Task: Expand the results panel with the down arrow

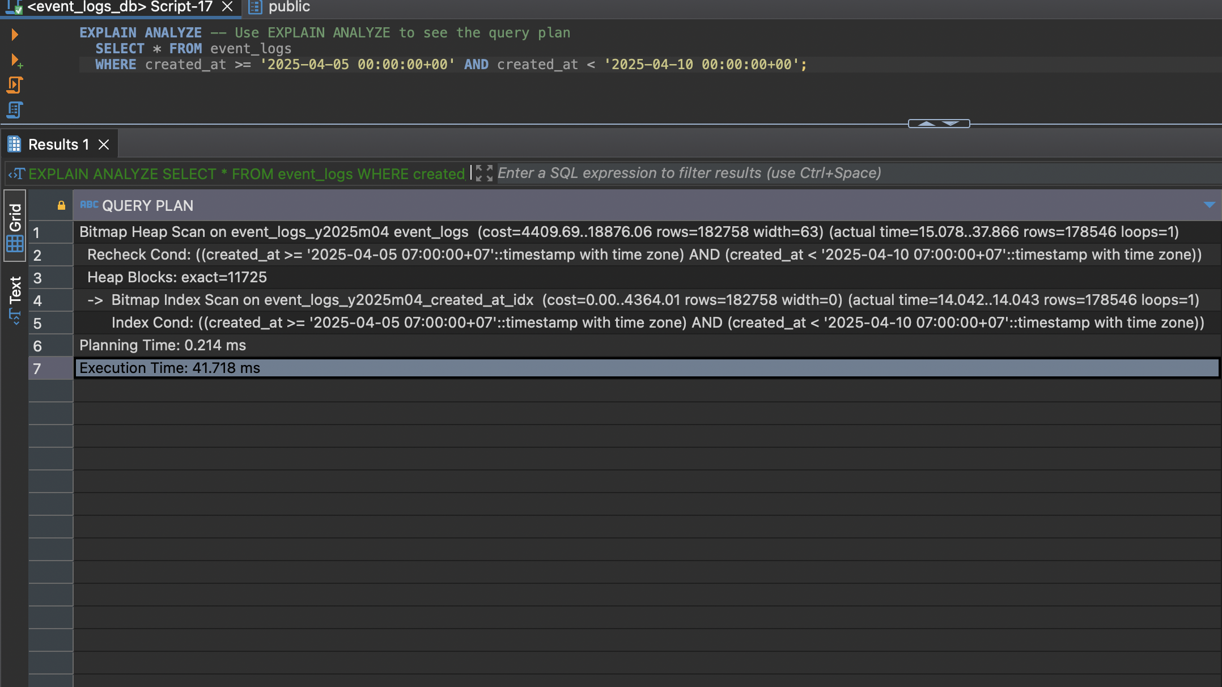Action: click(950, 123)
